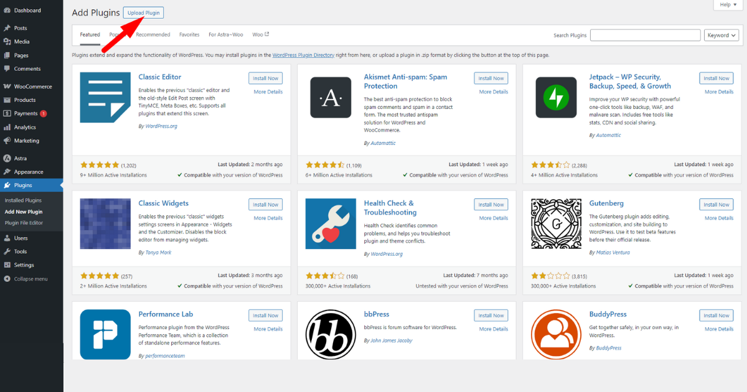Install the Akismet Anti-spam plugin
Viewport: 747px width, 392px height.
coord(491,78)
